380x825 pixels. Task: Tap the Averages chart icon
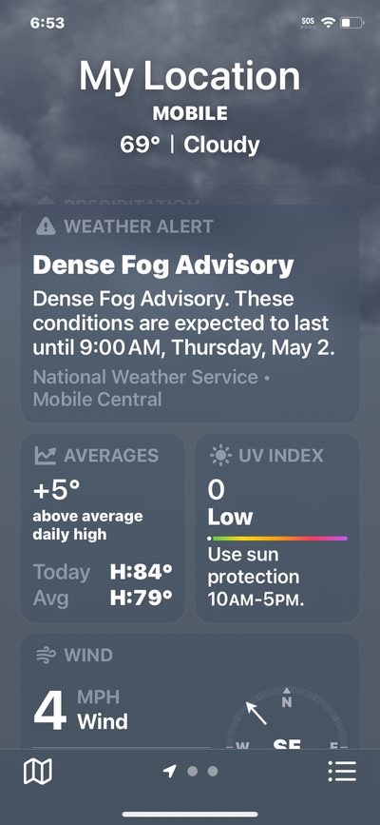click(x=46, y=455)
